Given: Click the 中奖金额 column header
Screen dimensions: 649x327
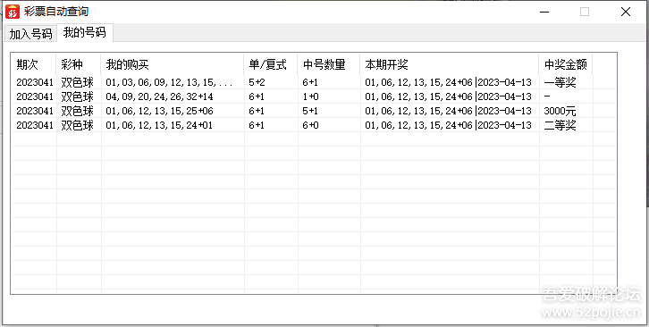Looking at the screenshot, I should 566,64.
